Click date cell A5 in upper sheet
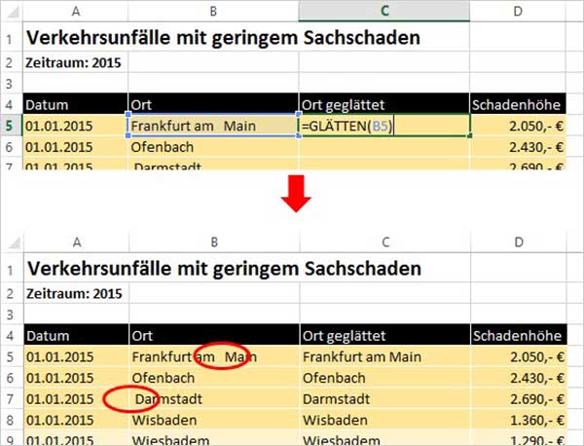The image size is (584, 446). pyautogui.click(x=76, y=126)
